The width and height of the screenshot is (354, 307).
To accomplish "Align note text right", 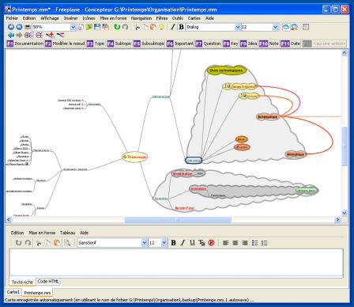I will (x=245, y=243).
